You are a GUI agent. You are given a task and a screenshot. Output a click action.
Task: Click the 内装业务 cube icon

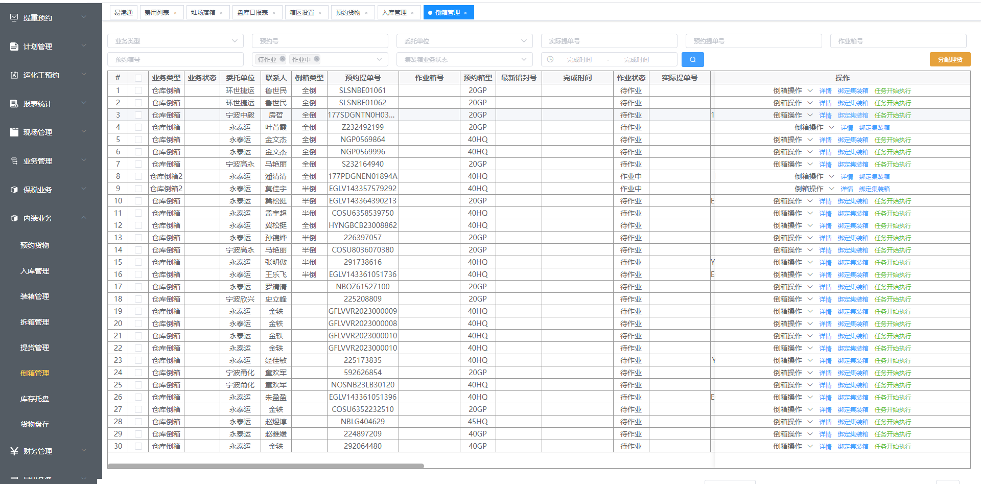point(14,218)
